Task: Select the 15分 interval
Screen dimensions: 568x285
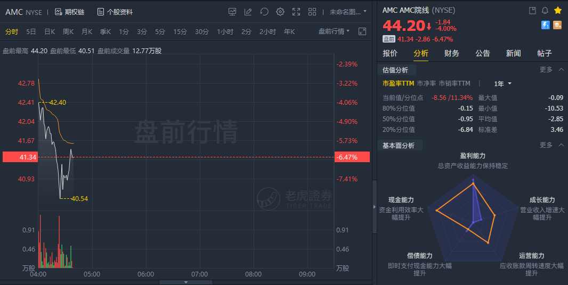Action: tap(180, 32)
